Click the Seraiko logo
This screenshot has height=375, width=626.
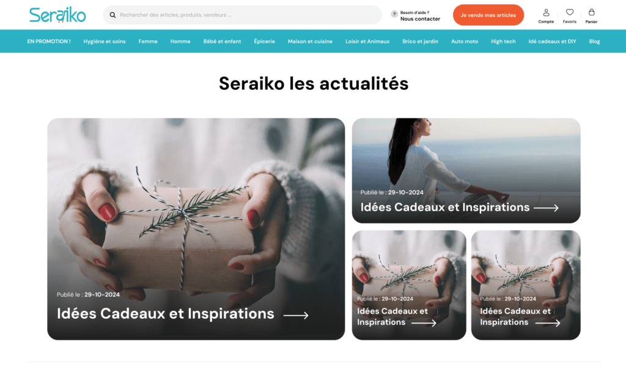(57, 15)
